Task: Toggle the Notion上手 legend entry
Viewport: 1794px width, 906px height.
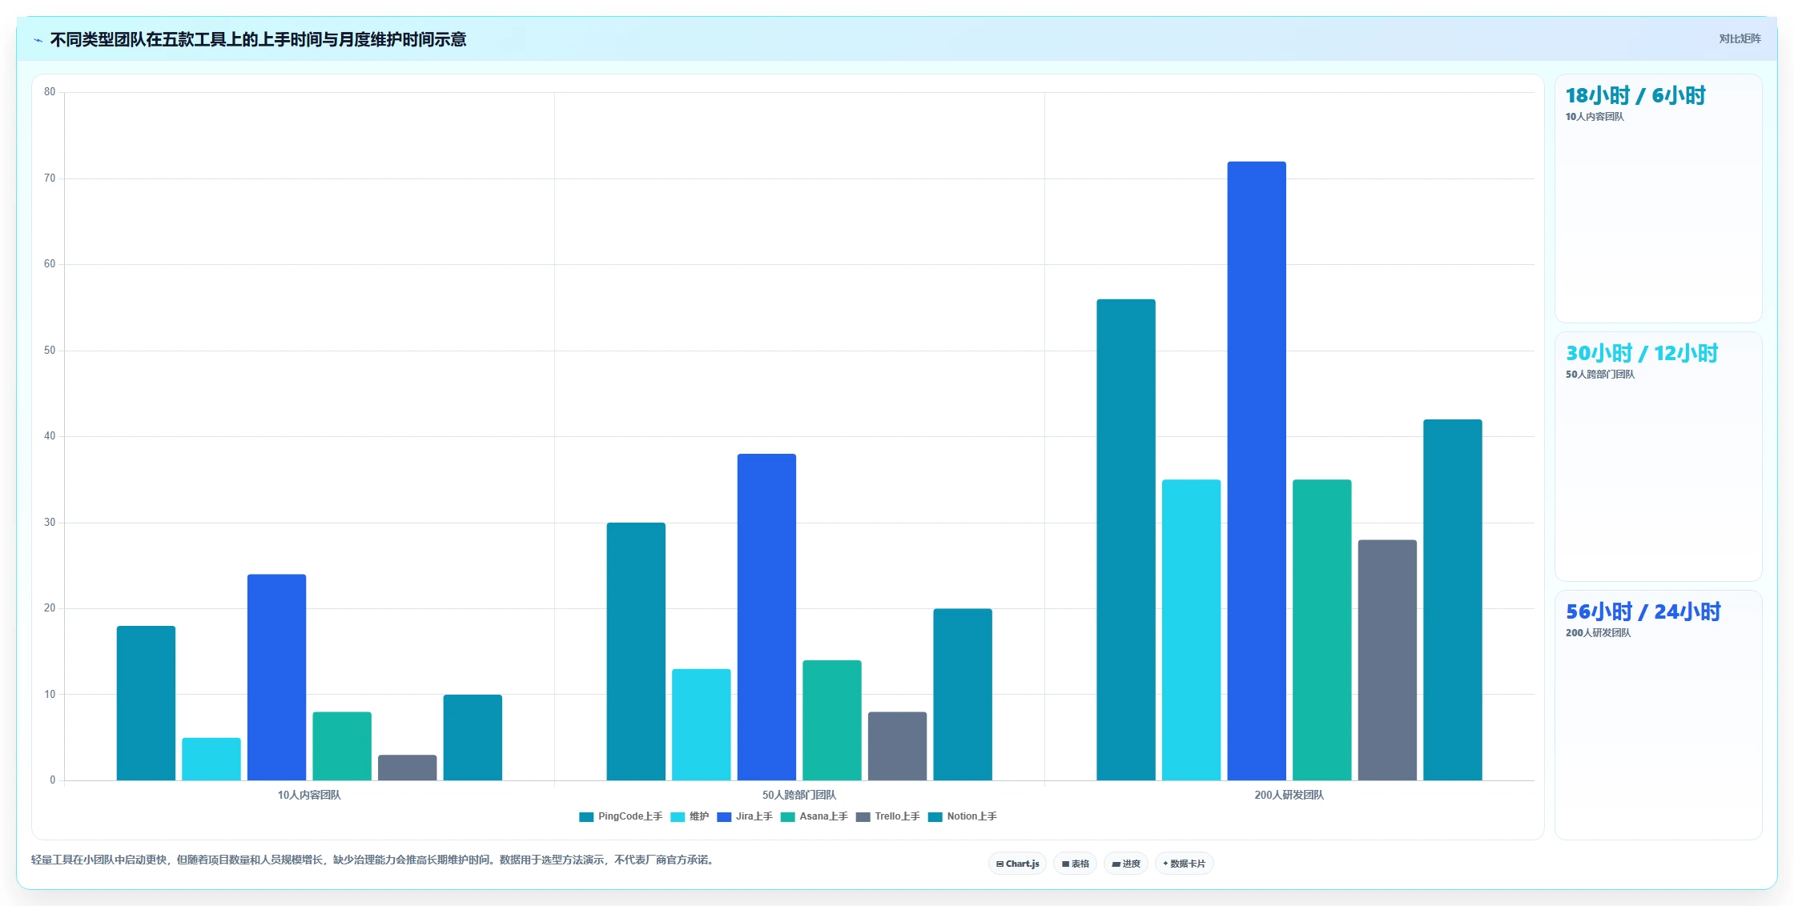Action: coord(962,816)
